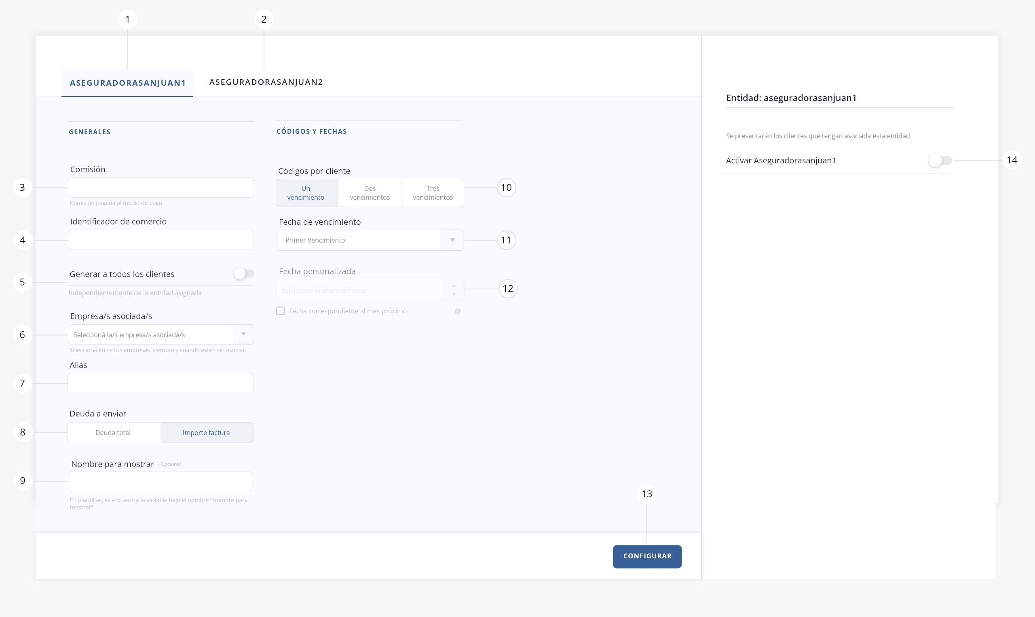Viewport: 1035px width, 617px height.
Task: Click the Nombre para mostrar input
Action: (161, 482)
